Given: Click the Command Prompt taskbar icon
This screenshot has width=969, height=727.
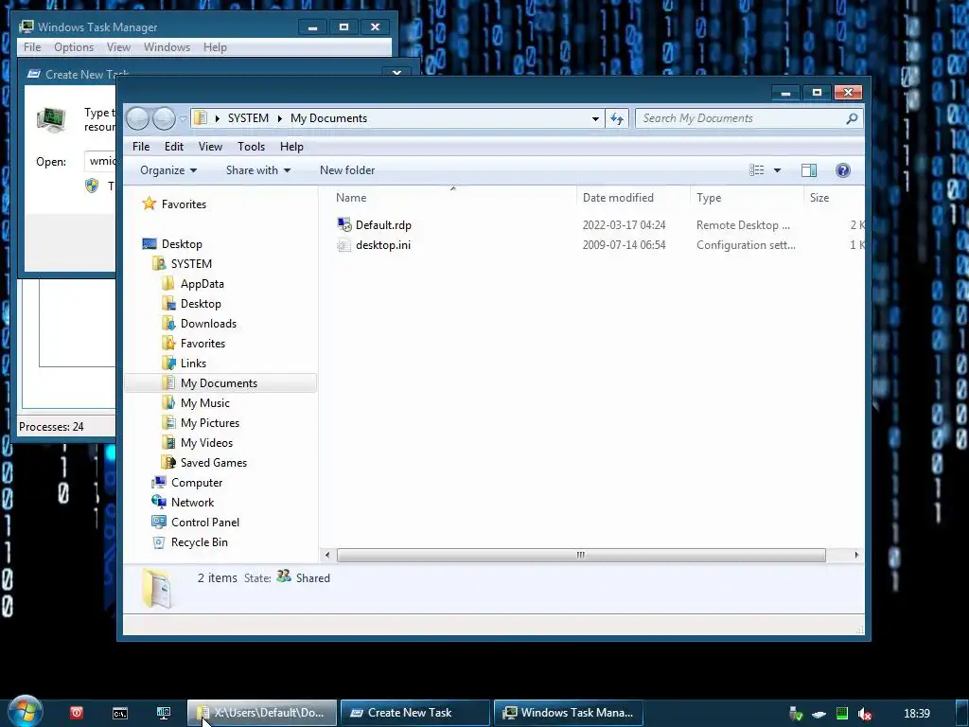Looking at the screenshot, I should coord(120,713).
